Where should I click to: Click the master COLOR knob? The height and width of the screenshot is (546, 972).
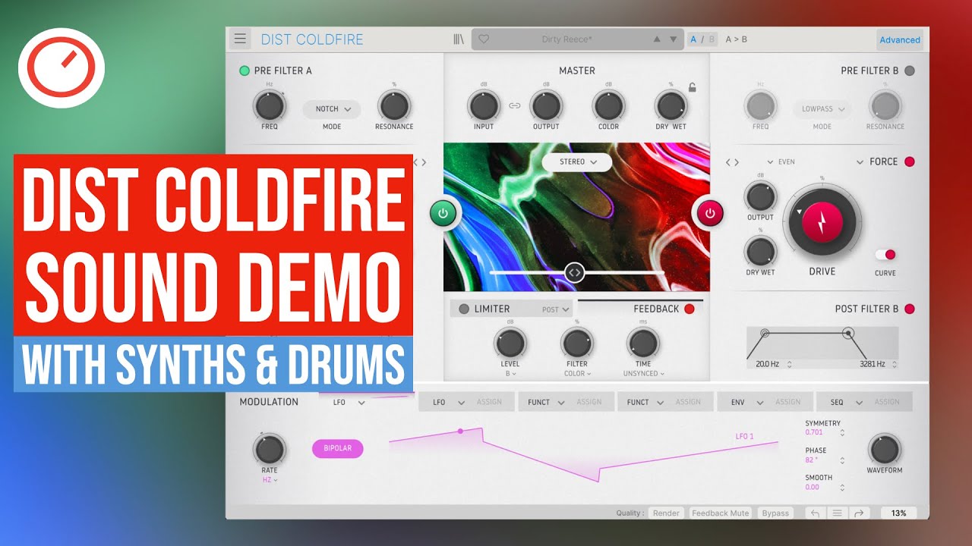(x=608, y=105)
